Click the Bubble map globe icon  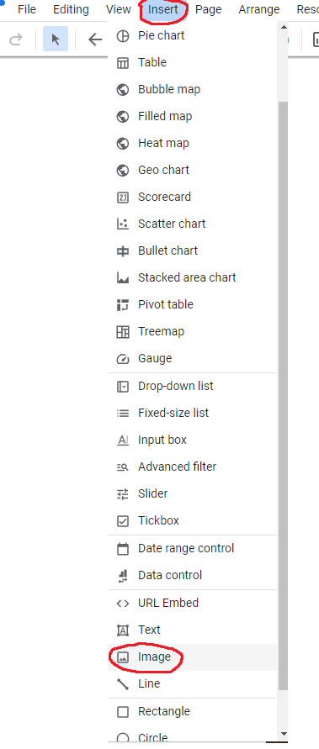123,90
